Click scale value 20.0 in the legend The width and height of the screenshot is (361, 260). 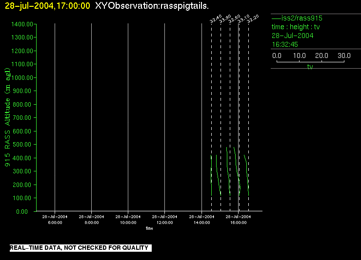[321, 56]
